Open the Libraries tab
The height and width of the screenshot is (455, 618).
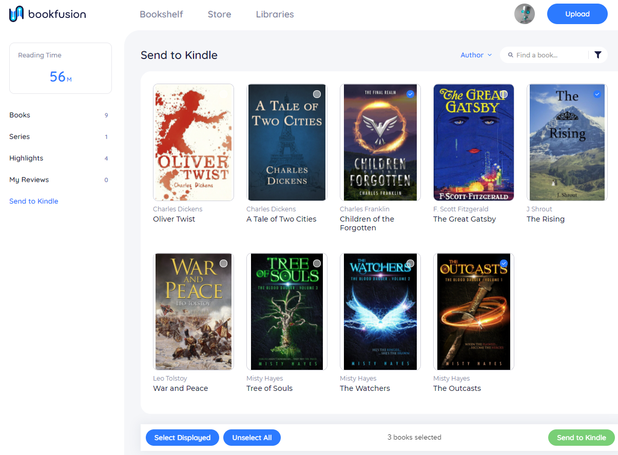[275, 14]
